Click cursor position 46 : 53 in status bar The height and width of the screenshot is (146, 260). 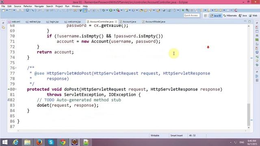point(192,135)
